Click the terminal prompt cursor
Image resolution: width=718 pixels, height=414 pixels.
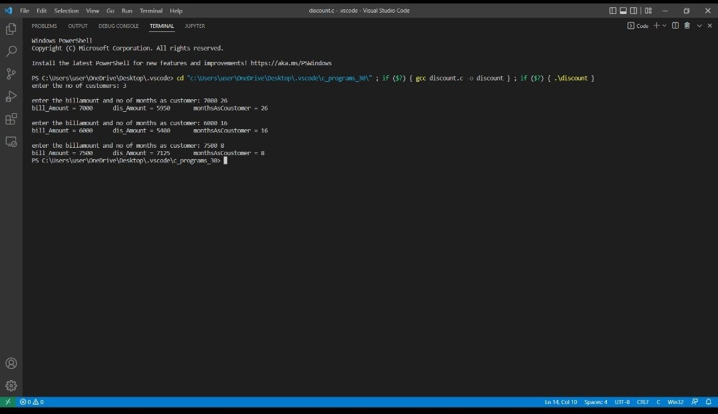point(226,161)
